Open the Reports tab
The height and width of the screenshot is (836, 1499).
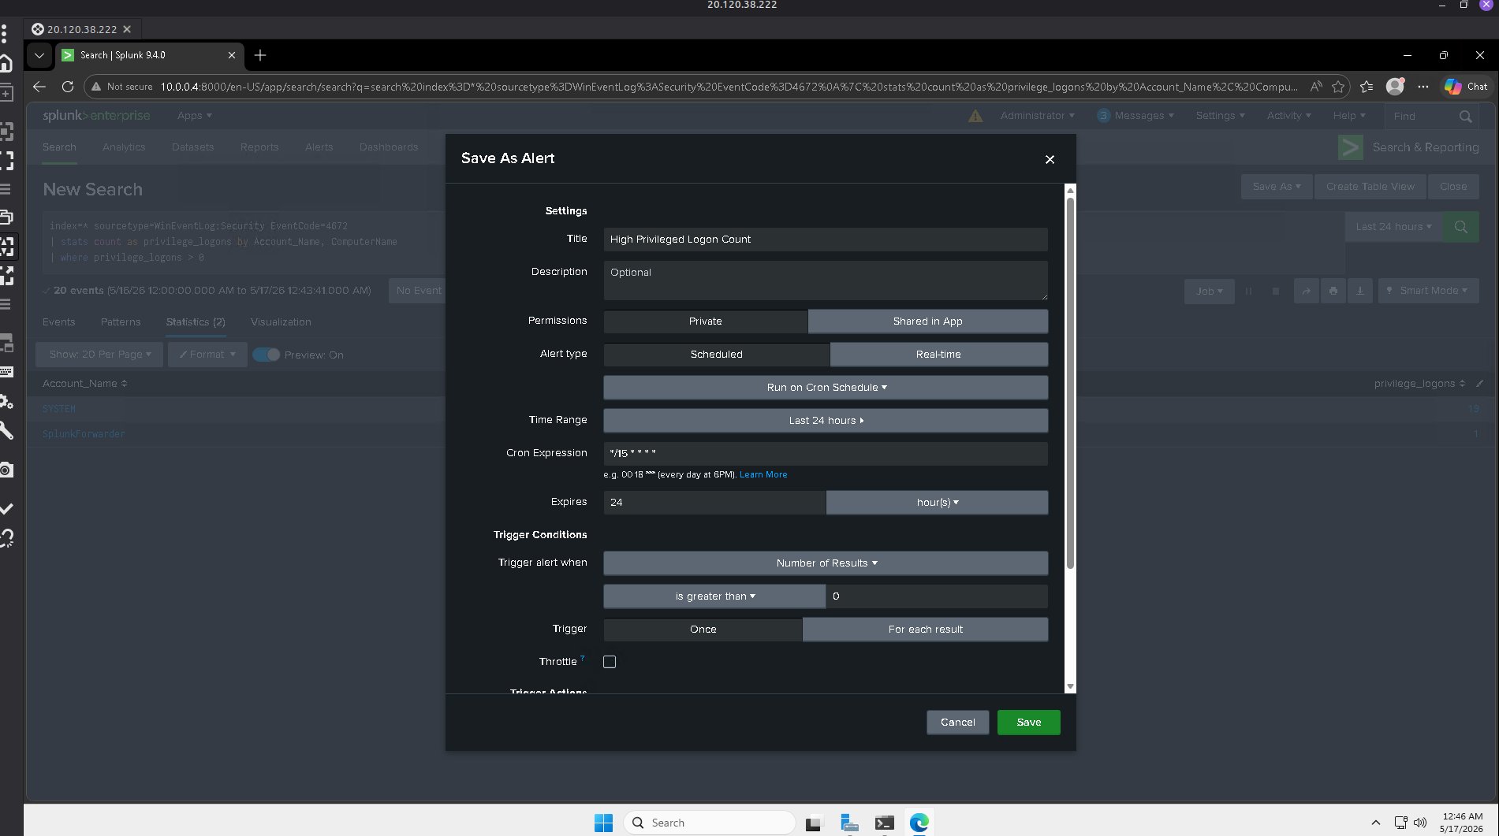coord(259,147)
